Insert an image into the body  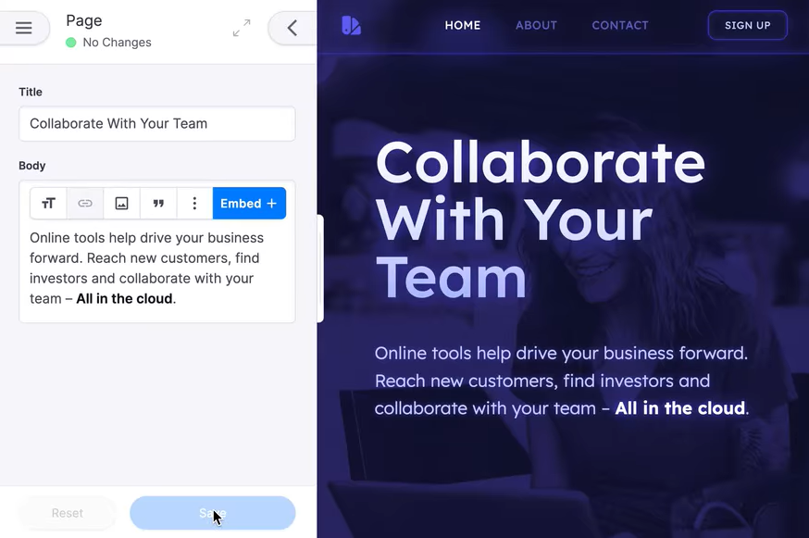[x=122, y=204]
